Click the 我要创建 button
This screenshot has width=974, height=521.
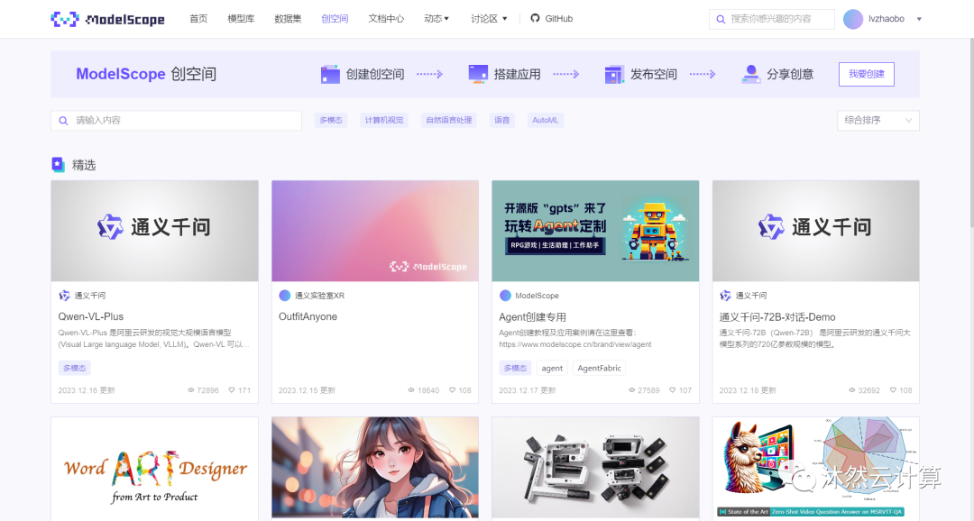[x=867, y=74]
